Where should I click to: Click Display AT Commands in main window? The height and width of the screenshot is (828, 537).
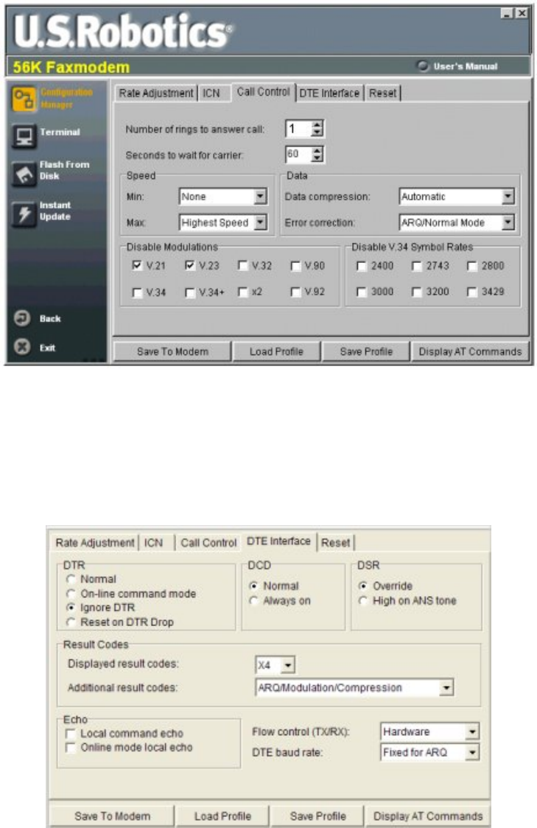coord(470,351)
